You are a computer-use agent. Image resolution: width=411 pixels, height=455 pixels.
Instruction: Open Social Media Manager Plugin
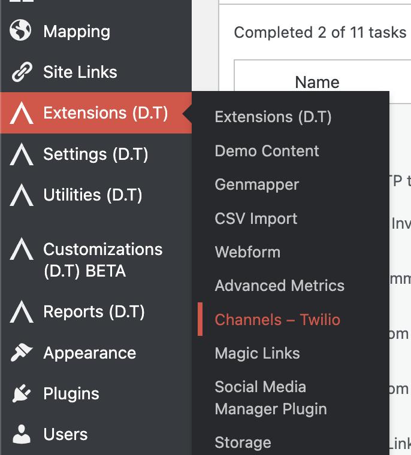point(271,398)
